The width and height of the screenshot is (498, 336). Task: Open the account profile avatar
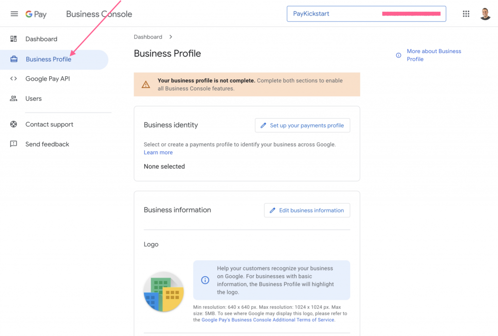[485, 14]
